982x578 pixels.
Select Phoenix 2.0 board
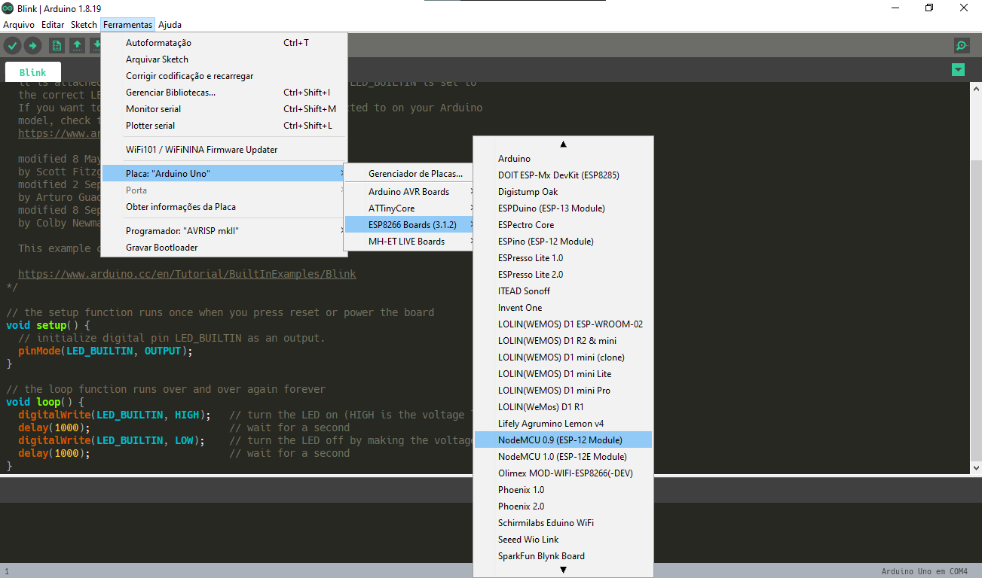coord(563,507)
